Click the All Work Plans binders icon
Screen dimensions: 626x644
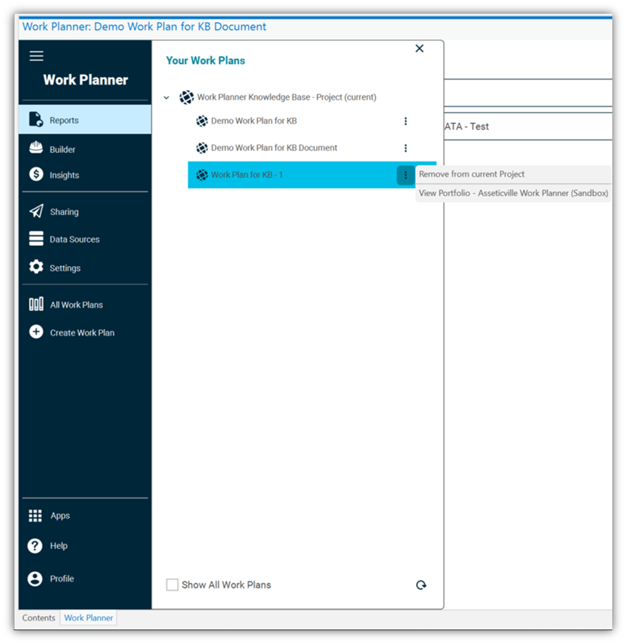coord(36,304)
